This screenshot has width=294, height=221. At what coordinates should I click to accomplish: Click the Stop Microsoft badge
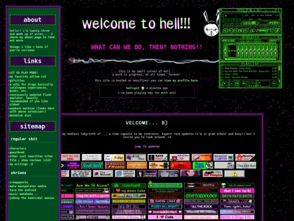[103, 174]
